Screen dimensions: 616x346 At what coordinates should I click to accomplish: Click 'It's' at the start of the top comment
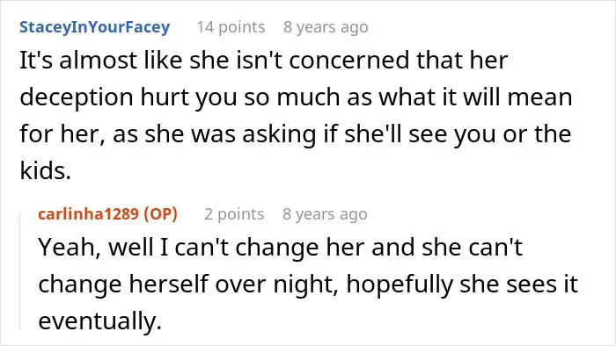36,61
